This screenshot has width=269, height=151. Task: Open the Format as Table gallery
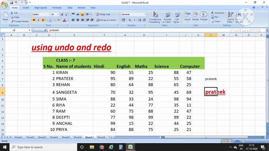pyautogui.click(x=167, y=17)
